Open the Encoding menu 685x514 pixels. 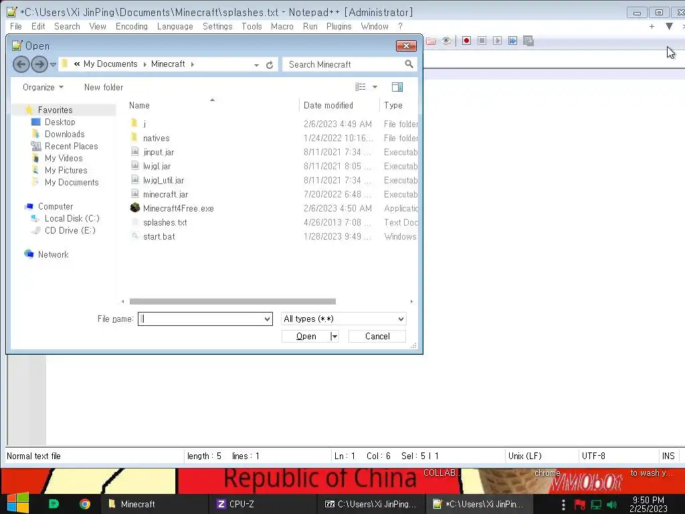(x=132, y=26)
